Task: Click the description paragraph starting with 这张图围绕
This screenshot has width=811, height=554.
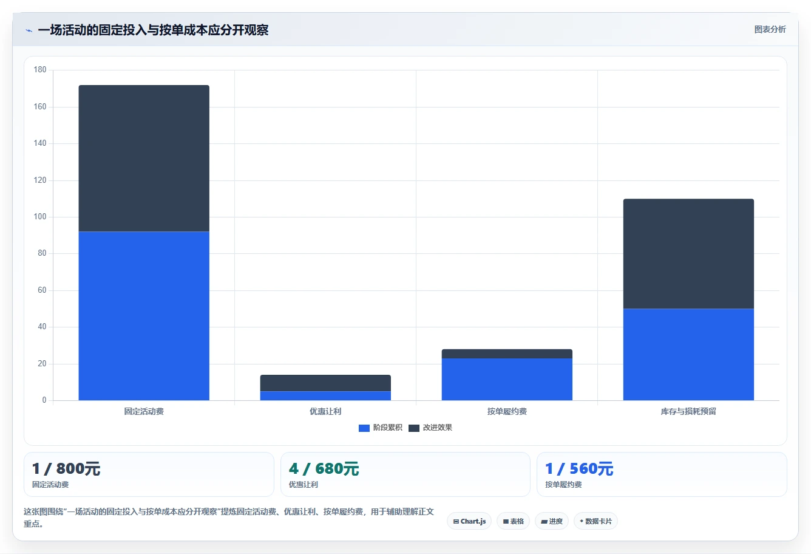Action: 229,518
